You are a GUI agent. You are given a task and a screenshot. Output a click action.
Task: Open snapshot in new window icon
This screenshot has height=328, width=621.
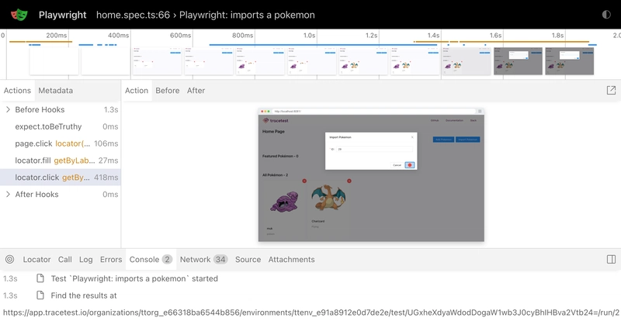(x=611, y=91)
